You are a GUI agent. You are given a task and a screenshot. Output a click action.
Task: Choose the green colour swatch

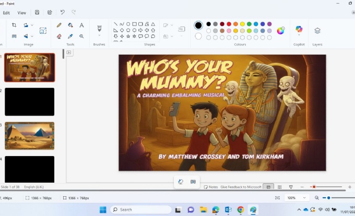pyautogui.click(x=249, y=24)
